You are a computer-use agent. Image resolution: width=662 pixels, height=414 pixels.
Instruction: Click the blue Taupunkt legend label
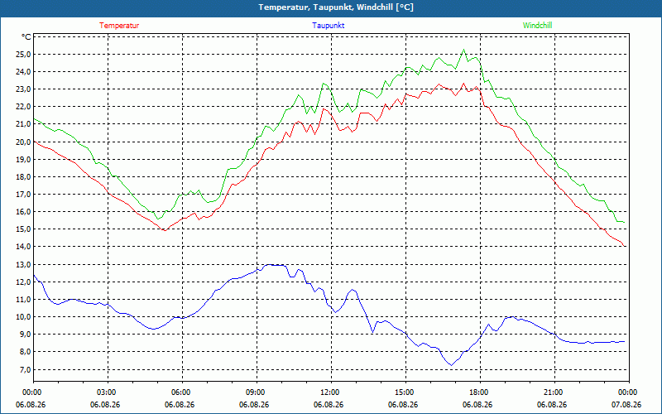pyautogui.click(x=328, y=26)
